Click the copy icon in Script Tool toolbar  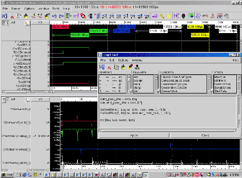point(116,67)
